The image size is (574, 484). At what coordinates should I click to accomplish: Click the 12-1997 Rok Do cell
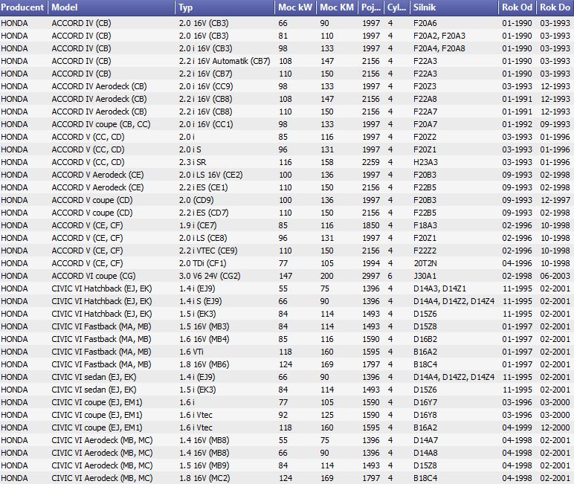coord(555,200)
